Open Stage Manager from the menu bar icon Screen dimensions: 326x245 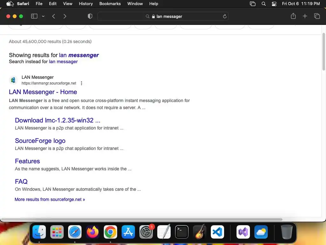(252, 4)
